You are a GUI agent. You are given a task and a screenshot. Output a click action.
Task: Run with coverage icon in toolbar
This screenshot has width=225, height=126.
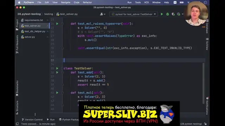[x=173, y=14]
